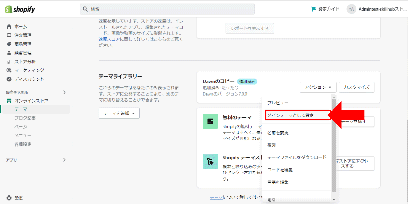Click the オンラインストア storefront icon
The image size is (408, 204).
point(9,101)
